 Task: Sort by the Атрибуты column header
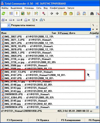94,33
